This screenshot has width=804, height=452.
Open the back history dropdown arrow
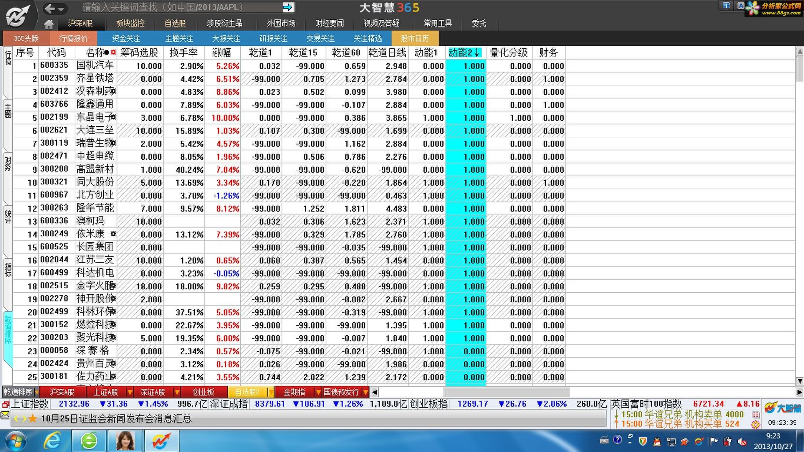tap(61, 9)
